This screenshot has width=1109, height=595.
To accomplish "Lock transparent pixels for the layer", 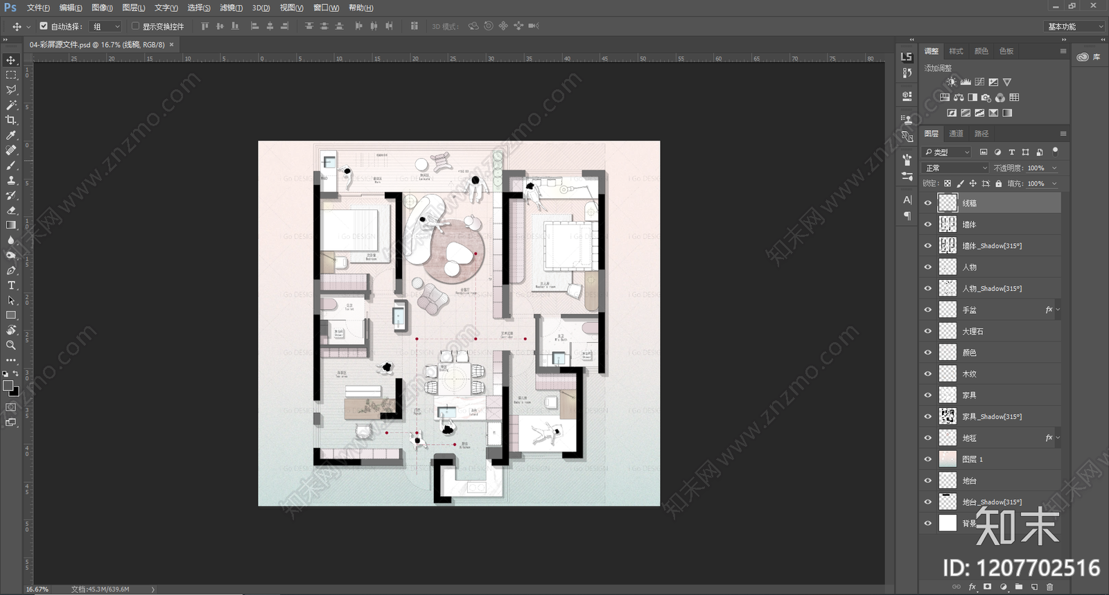I will 948,184.
